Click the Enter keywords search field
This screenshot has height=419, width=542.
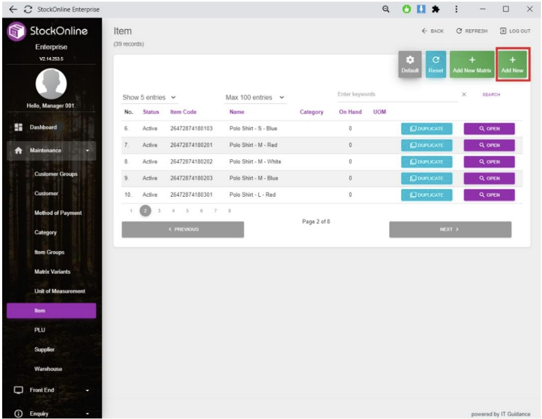tap(397, 95)
